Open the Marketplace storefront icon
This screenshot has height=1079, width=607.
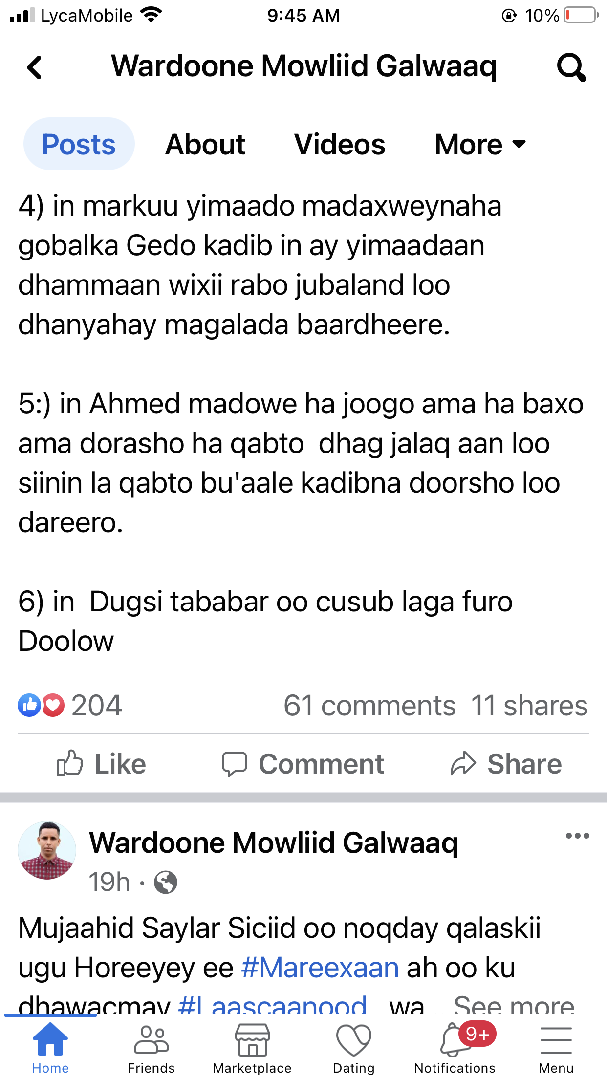[252, 1040]
